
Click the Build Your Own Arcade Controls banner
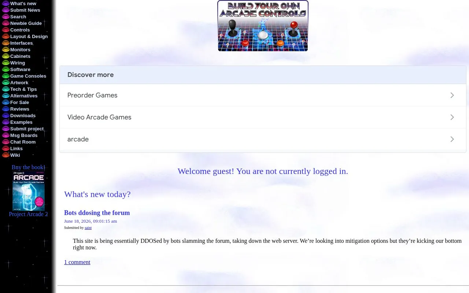coord(263,26)
